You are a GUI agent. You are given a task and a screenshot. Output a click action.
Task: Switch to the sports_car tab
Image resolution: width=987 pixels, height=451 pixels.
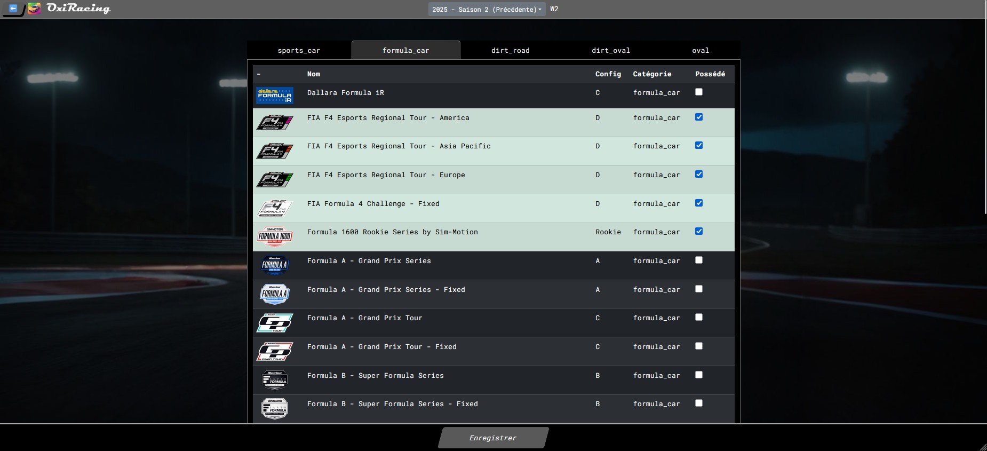(x=299, y=50)
